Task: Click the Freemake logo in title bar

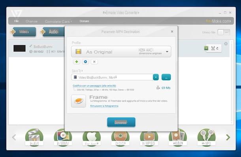Action: 16,14
